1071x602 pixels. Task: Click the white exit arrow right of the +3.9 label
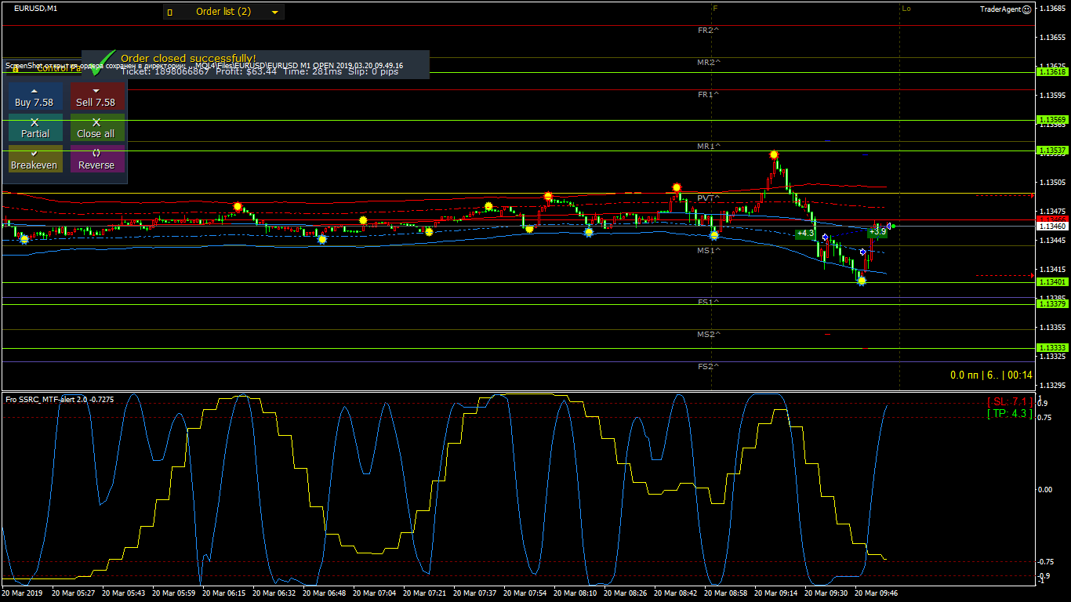[889, 227]
